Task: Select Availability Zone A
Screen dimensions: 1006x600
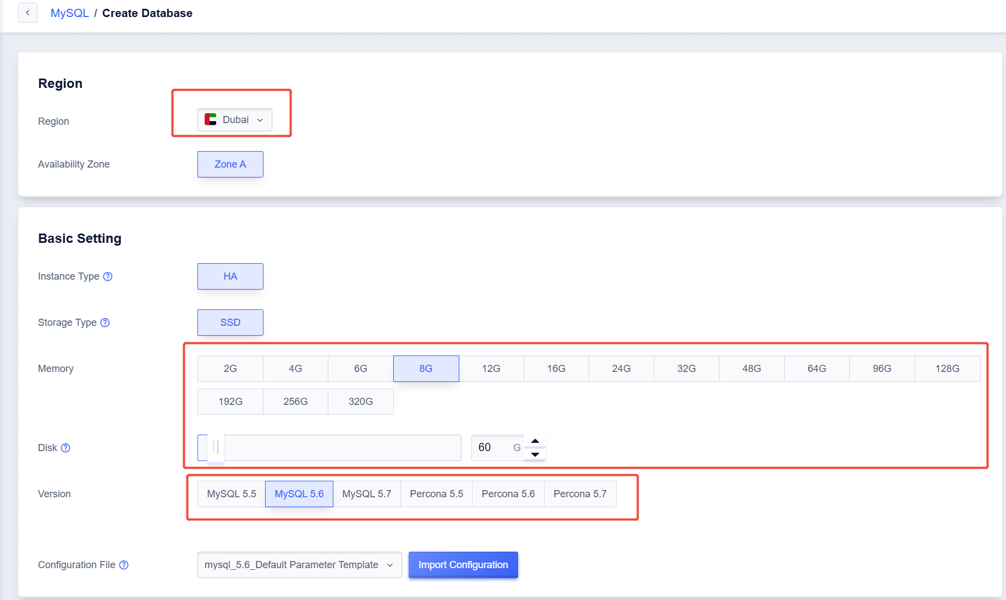Action: click(x=230, y=164)
